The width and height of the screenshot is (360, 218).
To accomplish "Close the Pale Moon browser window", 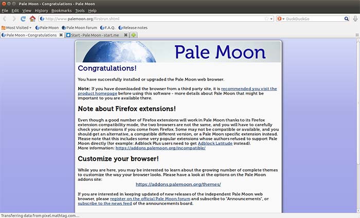I will pyautogui.click(x=4, y=4).
